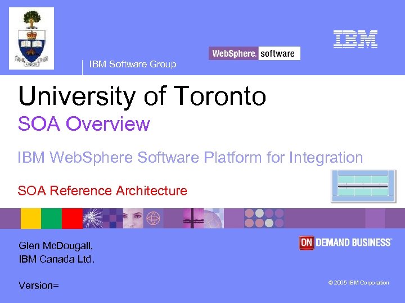Click the WebSphere software badge
Screen dimensions: 405x303
point(254,53)
